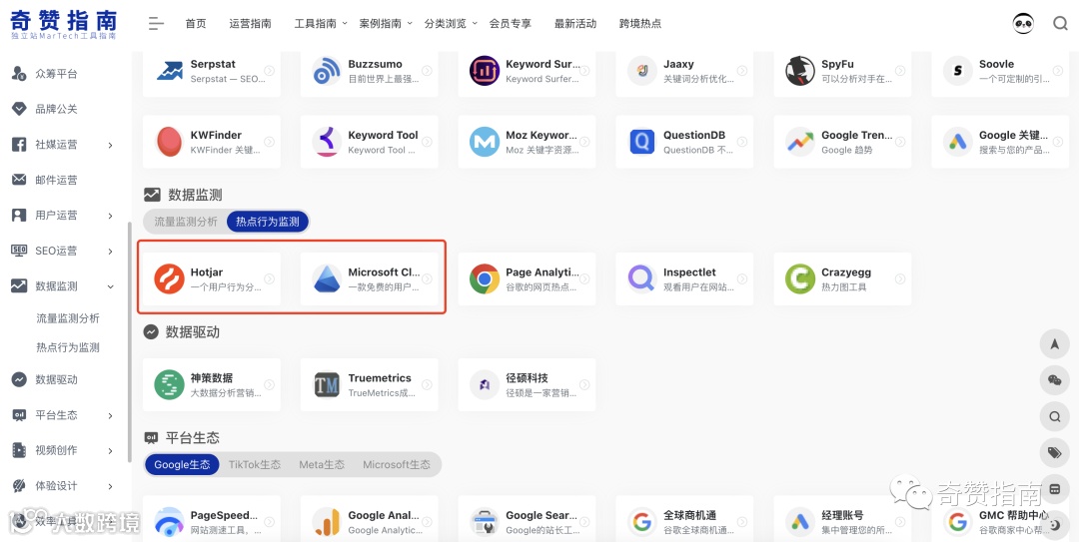
Task: Expand the 用户运营 sidebar section
Action: pos(110,216)
